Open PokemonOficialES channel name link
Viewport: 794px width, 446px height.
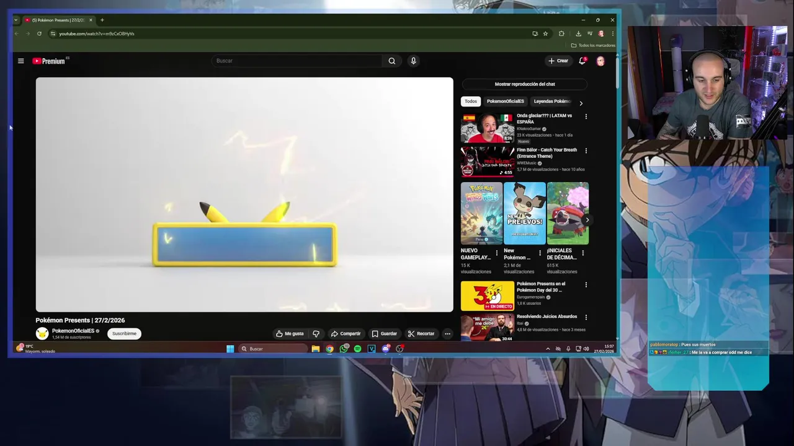point(73,331)
